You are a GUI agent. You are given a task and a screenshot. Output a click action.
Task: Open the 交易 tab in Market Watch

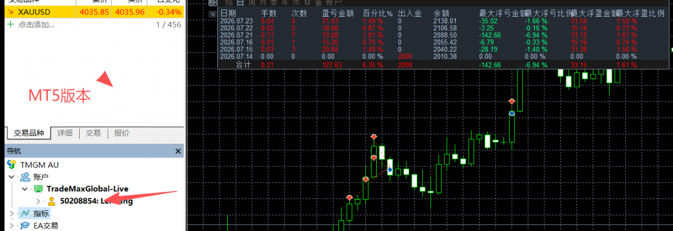click(93, 133)
